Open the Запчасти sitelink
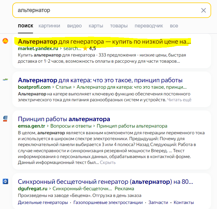 pyautogui.click(x=158, y=203)
